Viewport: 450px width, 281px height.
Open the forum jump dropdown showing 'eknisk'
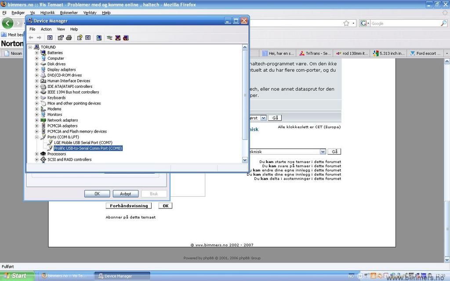tap(323, 151)
